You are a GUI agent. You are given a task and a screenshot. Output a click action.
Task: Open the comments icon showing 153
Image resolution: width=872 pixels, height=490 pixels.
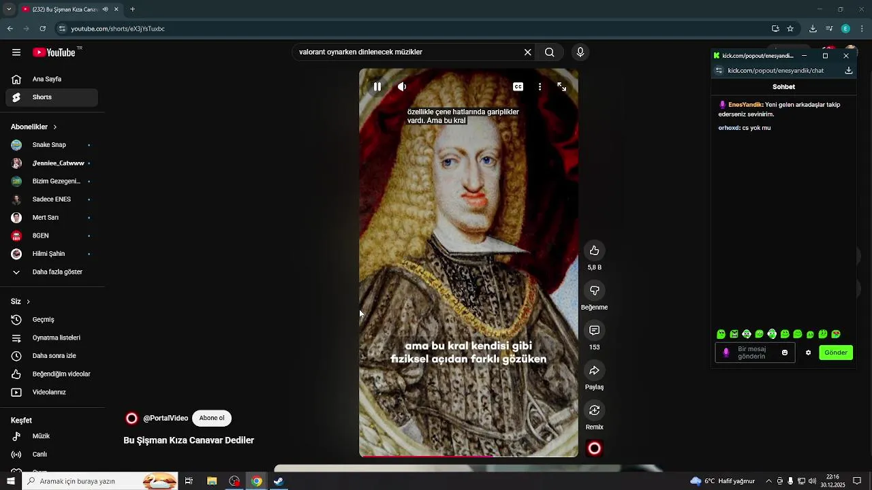(x=594, y=330)
